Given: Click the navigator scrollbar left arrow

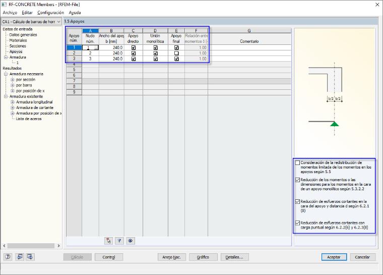Looking at the screenshot, I should (x=4, y=246).
